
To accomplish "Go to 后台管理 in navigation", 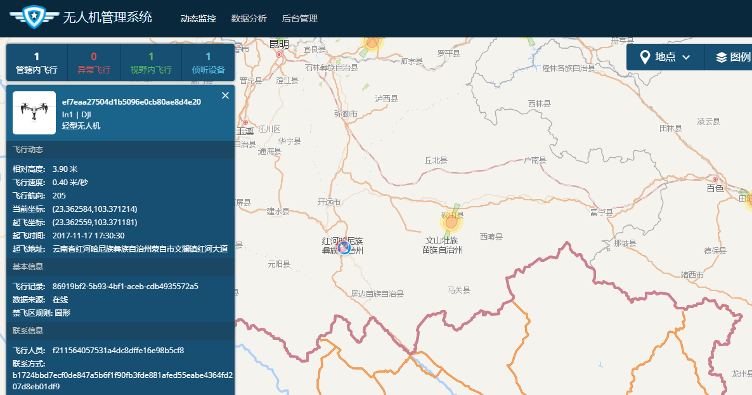I will pos(299,19).
